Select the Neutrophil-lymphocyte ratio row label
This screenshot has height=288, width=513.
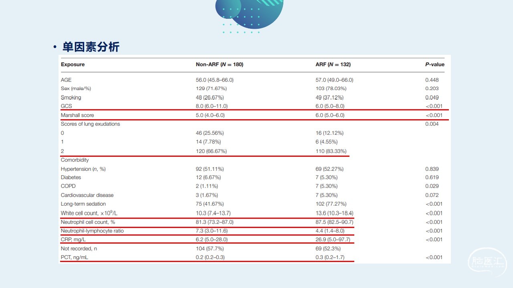(92, 231)
